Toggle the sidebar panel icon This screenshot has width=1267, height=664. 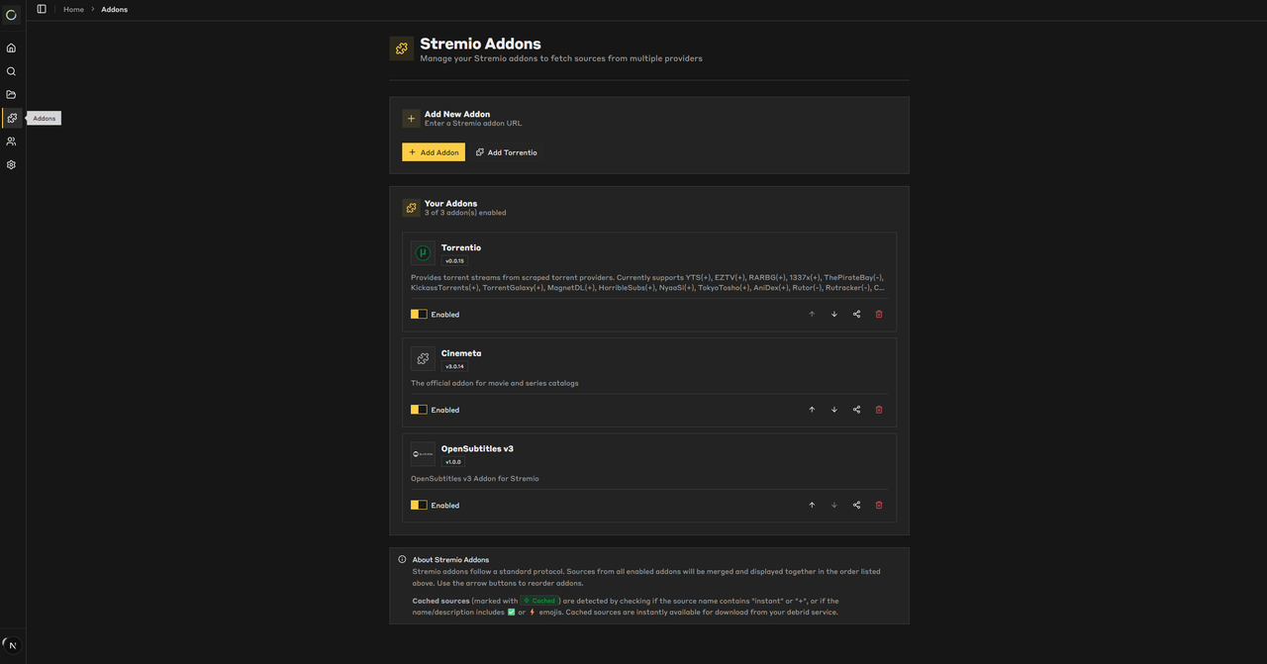42,9
